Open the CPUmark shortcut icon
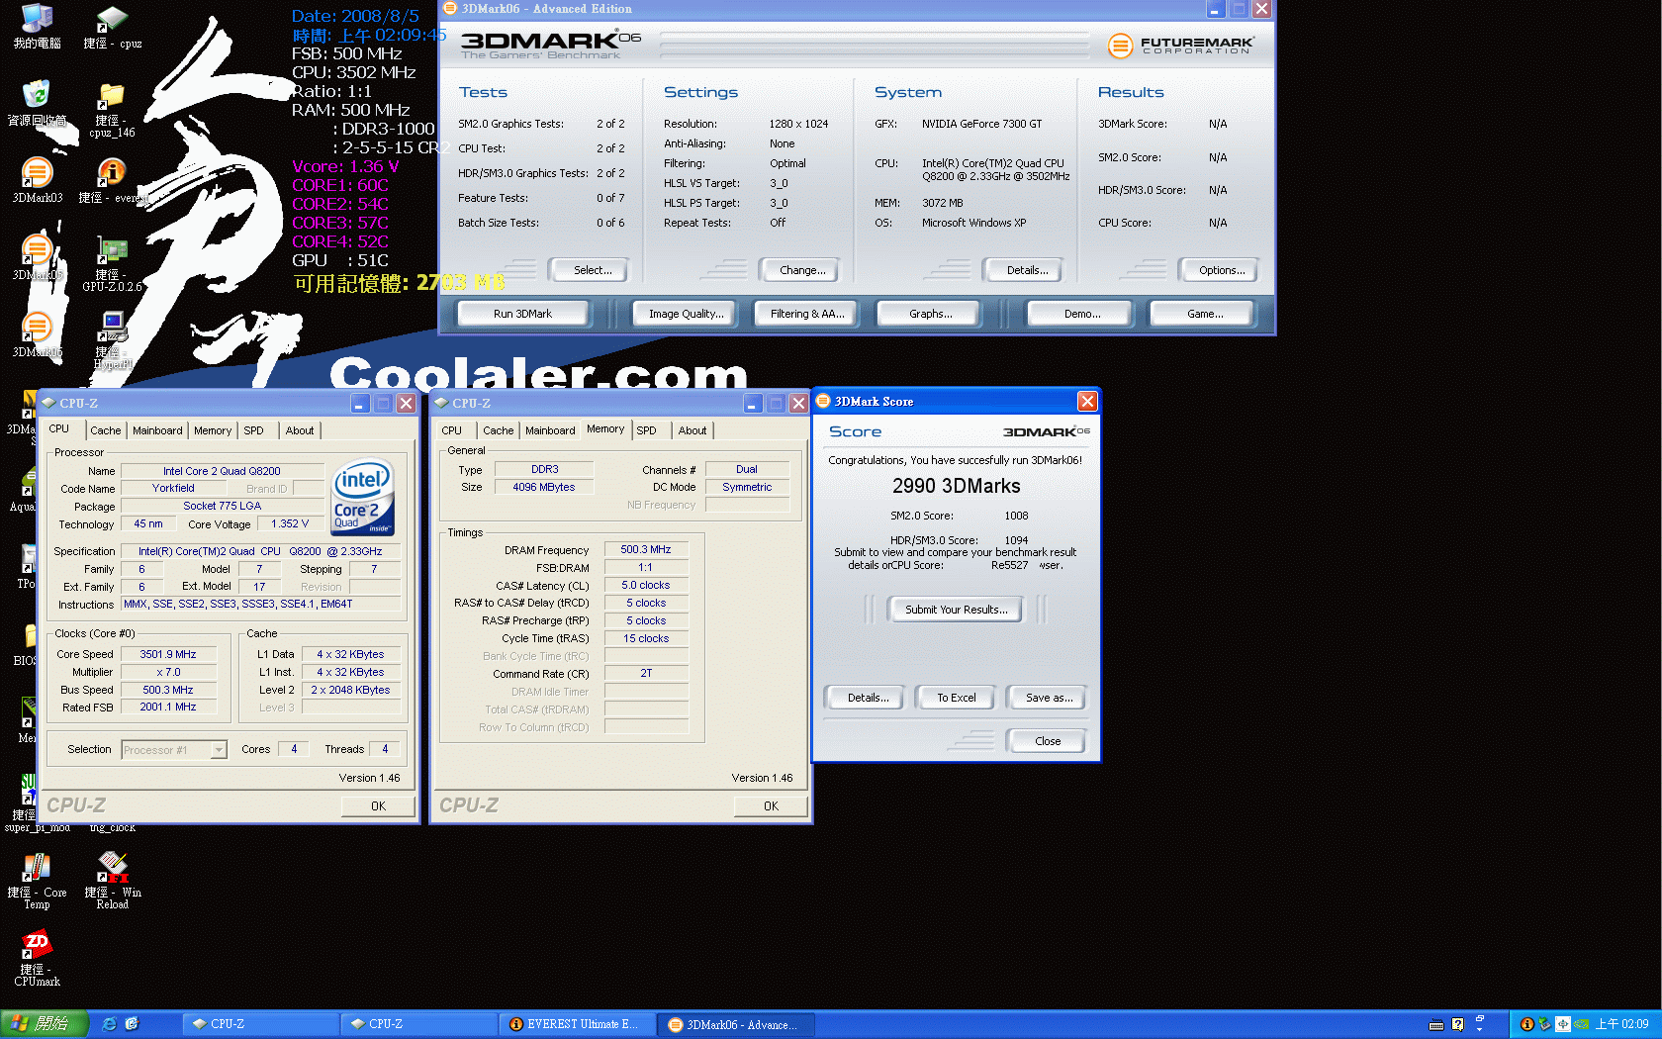The image size is (1662, 1039). coord(37,958)
